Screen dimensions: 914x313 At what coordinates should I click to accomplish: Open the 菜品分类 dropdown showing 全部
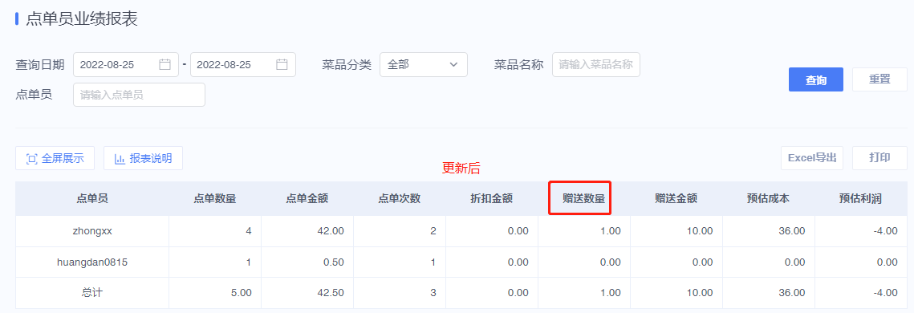tap(423, 65)
